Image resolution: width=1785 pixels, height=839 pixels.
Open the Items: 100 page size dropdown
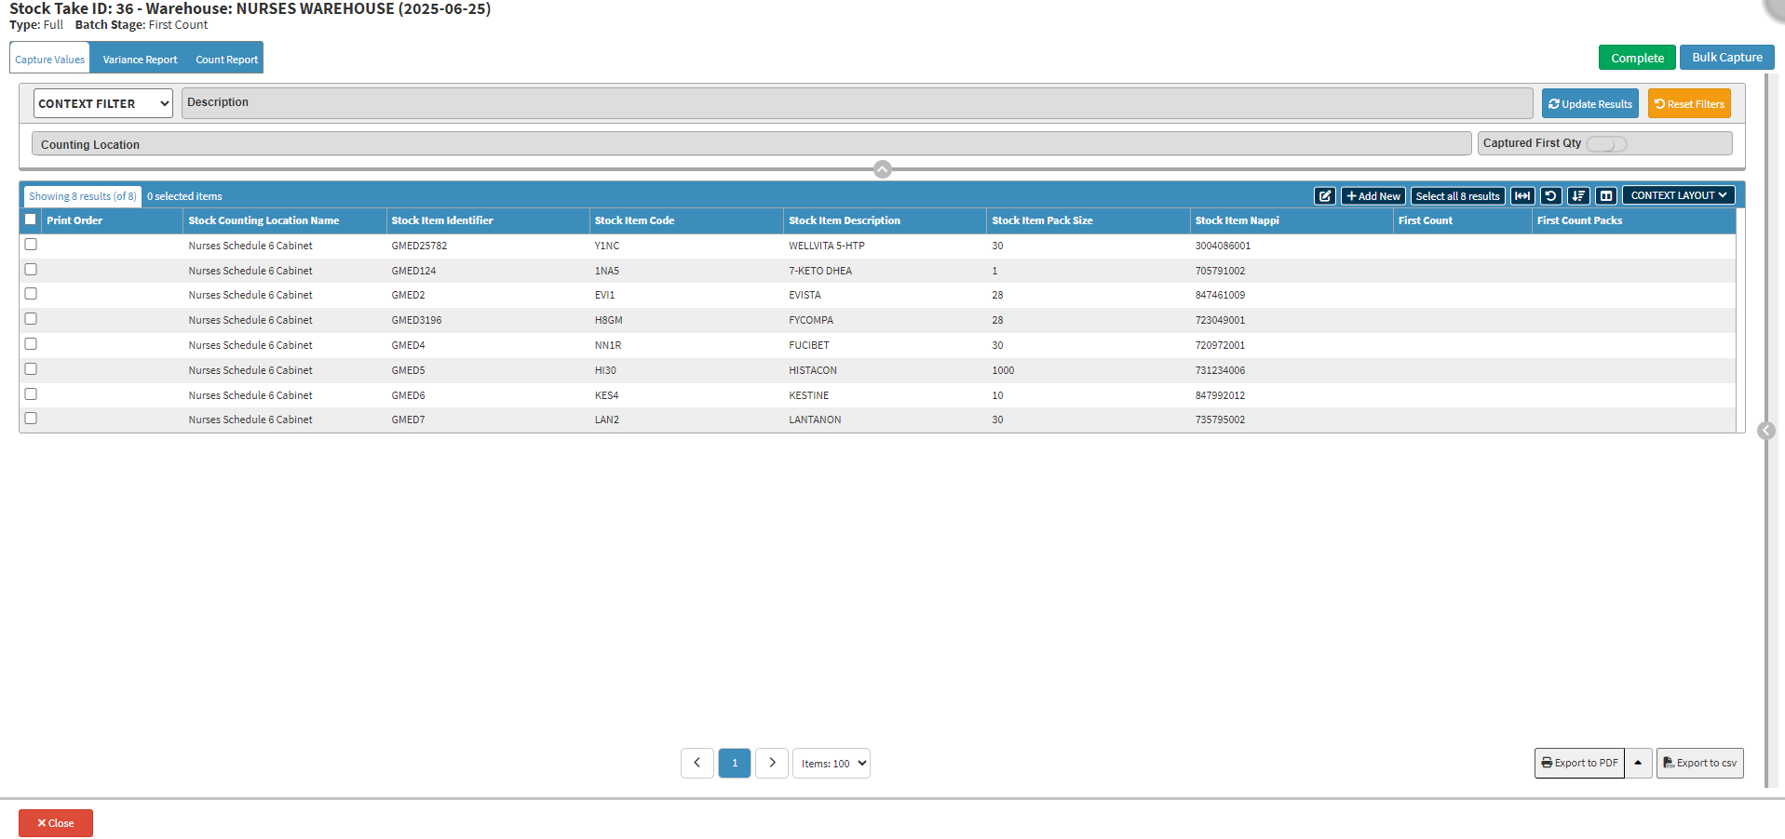pos(832,764)
